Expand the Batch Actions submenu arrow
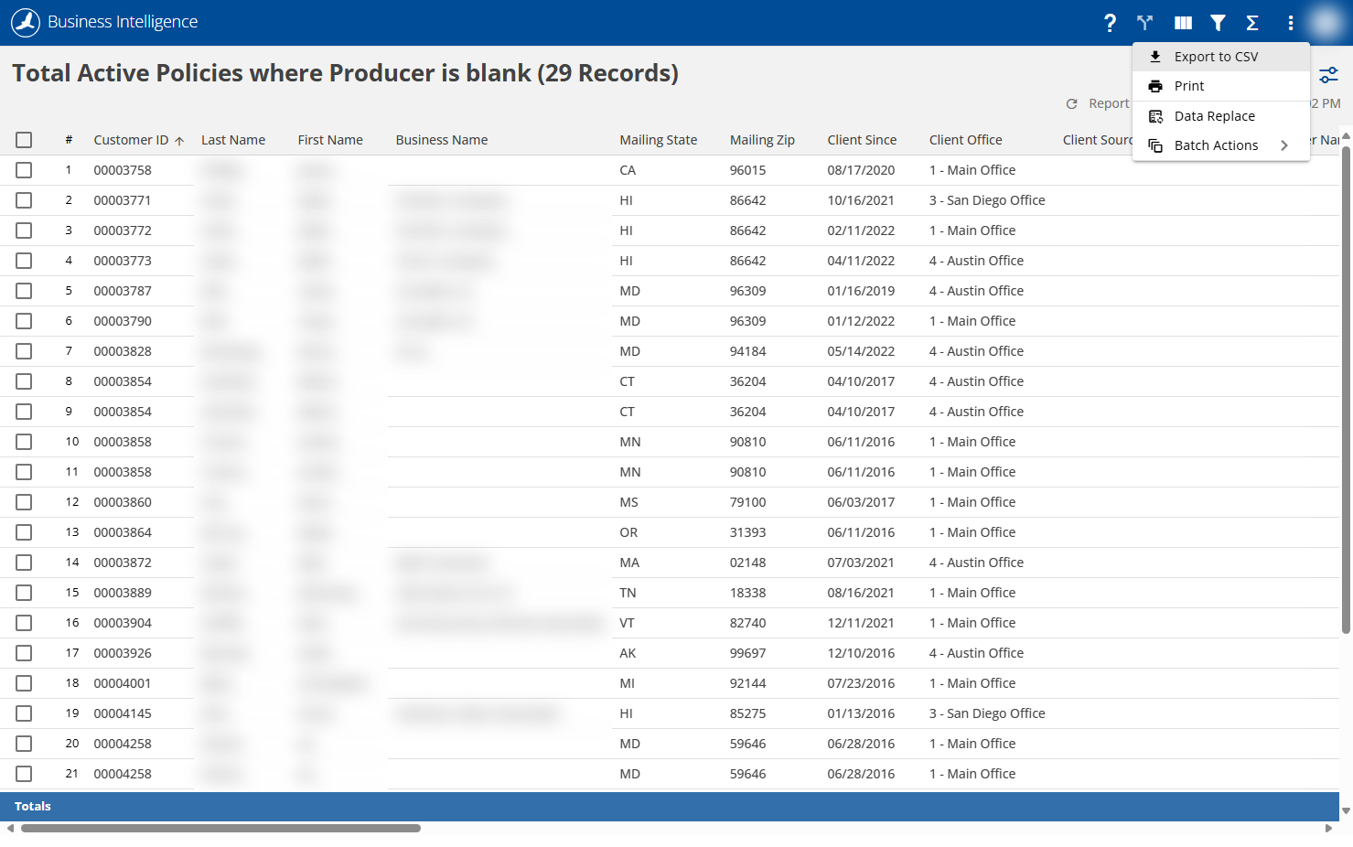 [1284, 145]
